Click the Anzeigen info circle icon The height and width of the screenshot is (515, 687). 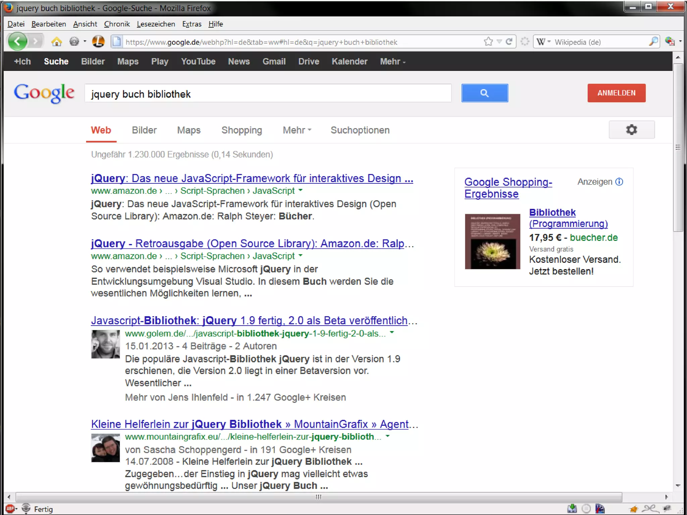(x=619, y=182)
